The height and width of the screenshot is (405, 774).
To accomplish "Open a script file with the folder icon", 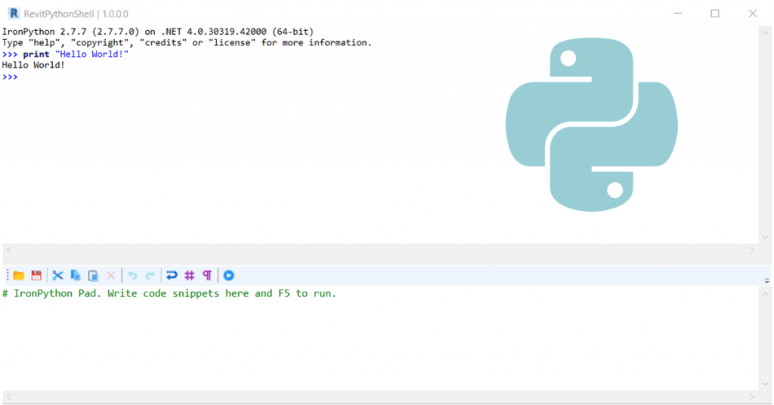I will tap(19, 275).
